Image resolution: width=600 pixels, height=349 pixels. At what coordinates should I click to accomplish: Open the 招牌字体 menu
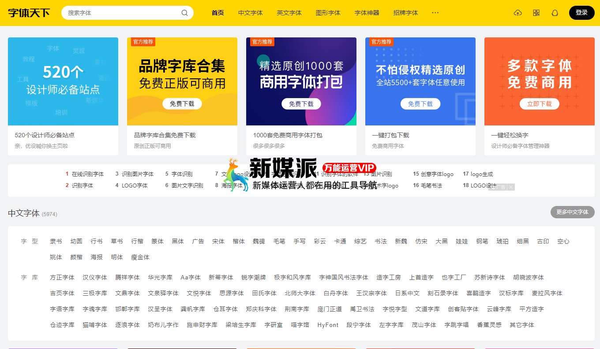[406, 13]
